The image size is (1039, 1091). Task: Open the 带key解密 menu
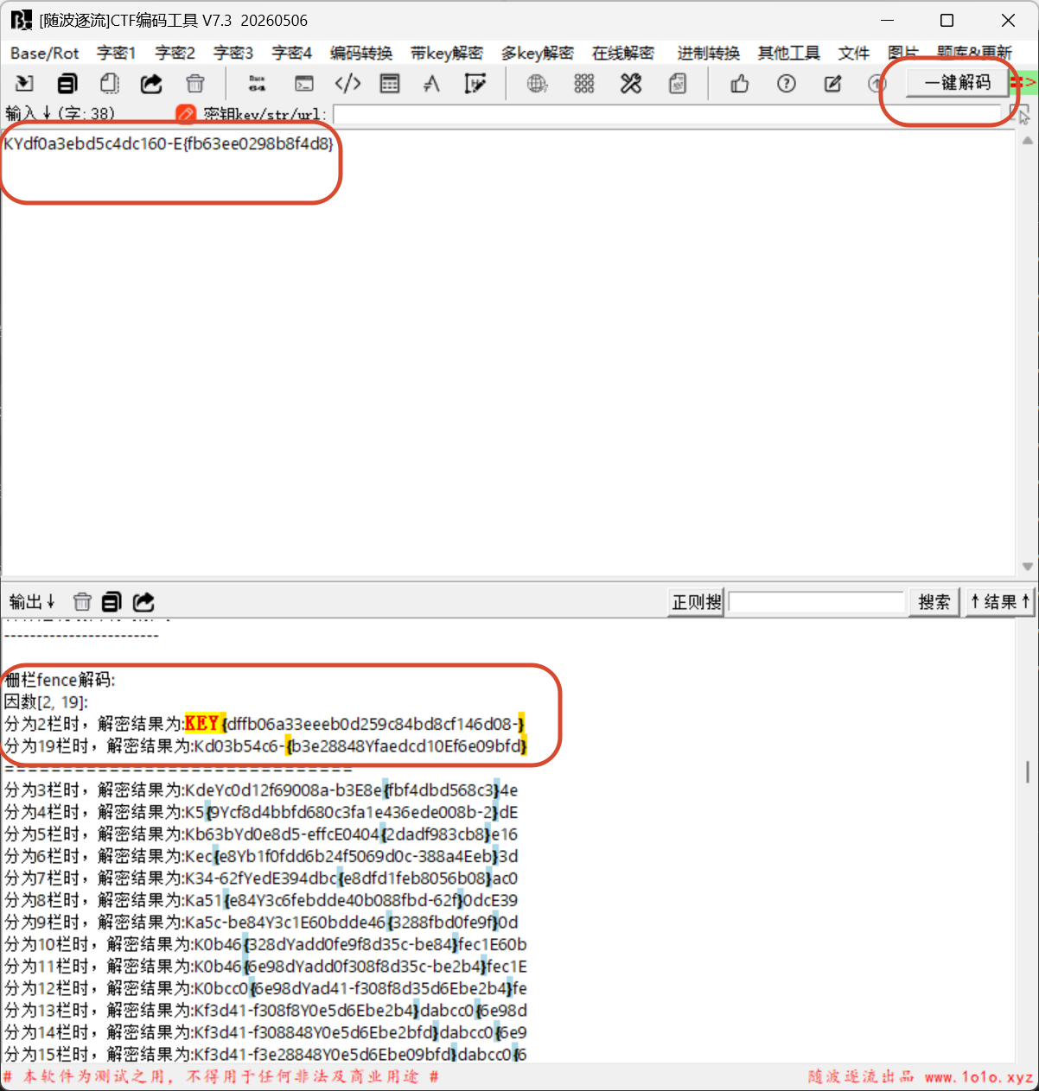click(447, 54)
